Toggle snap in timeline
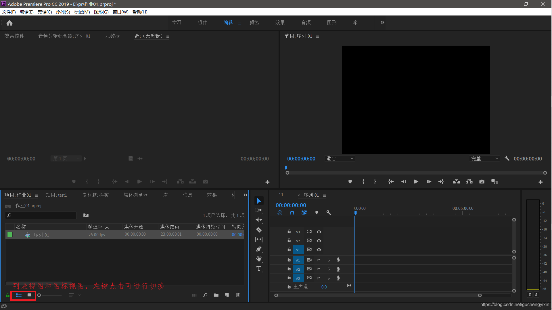The width and height of the screenshot is (552, 310). [x=292, y=213]
